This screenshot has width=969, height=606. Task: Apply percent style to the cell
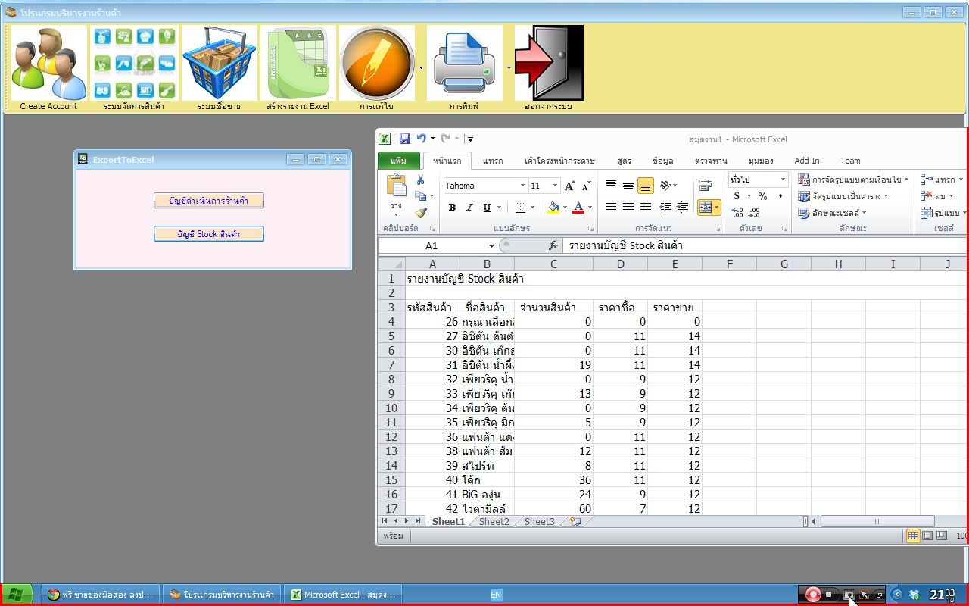point(762,196)
